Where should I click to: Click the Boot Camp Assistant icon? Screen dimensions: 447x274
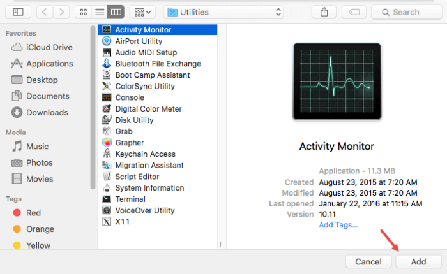point(107,75)
